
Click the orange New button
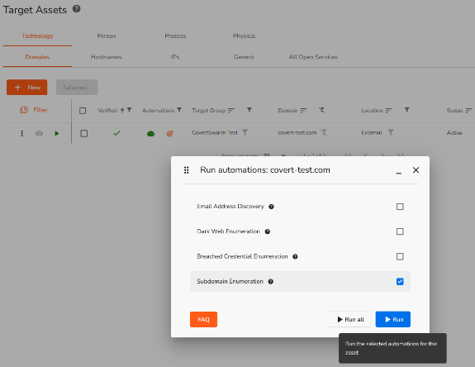click(27, 88)
